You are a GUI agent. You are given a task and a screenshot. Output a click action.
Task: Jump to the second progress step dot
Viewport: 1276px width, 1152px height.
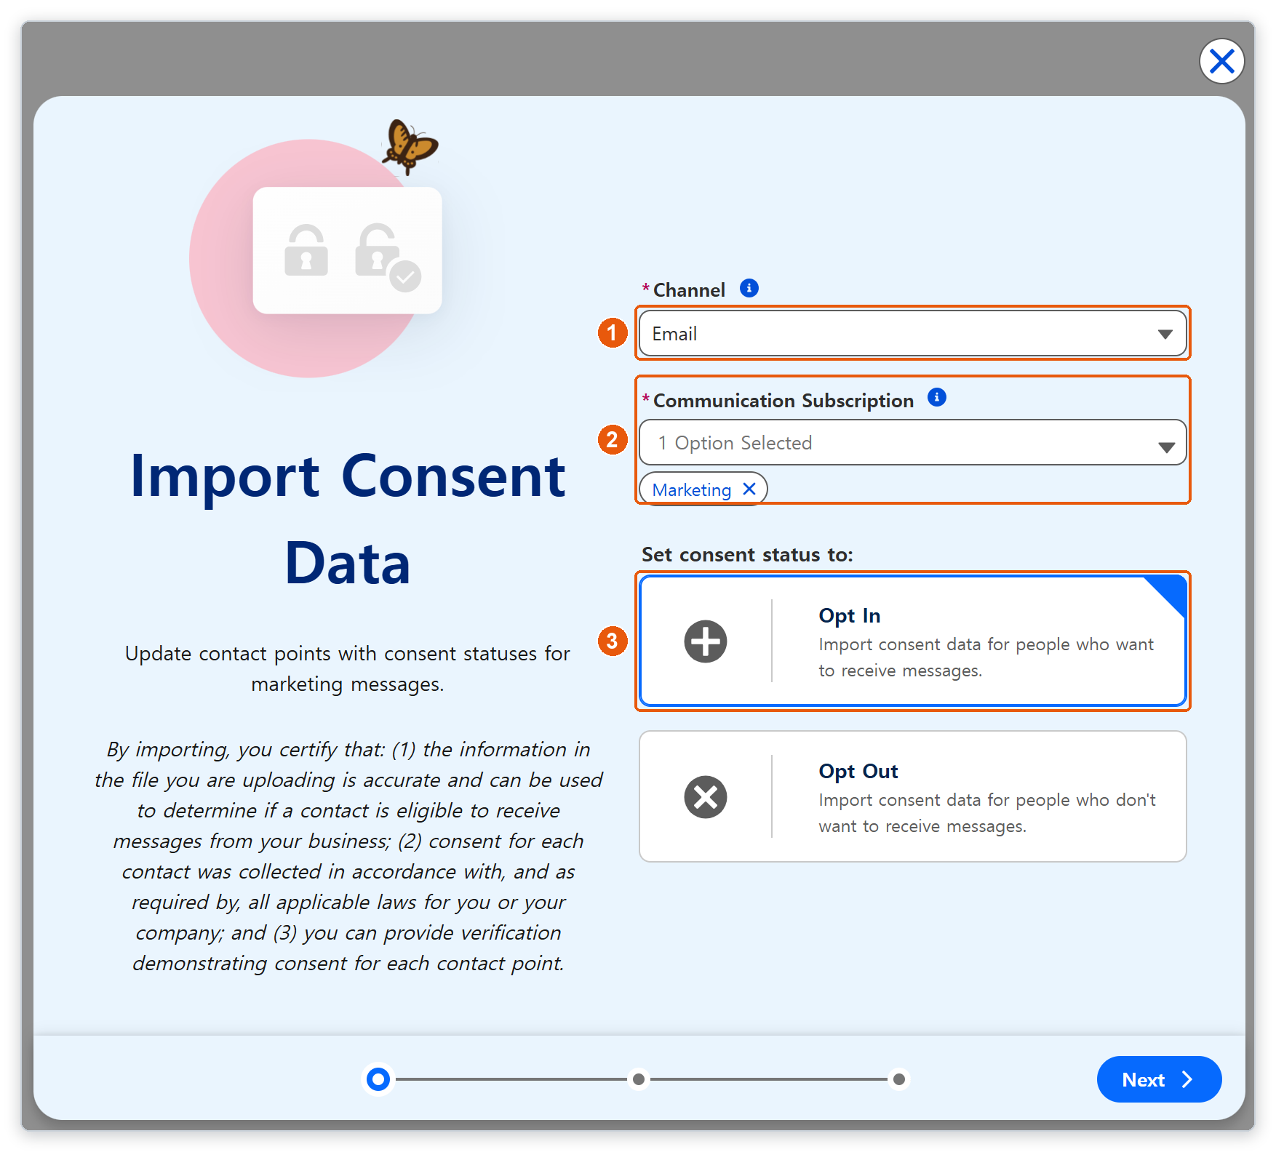pyautogui.click(x=639, y=1079)
